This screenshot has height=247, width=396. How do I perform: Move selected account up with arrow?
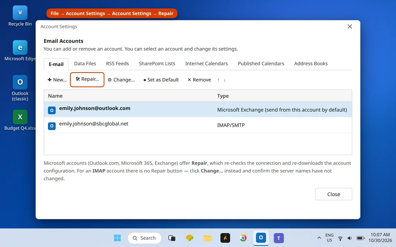click(218, 80)
